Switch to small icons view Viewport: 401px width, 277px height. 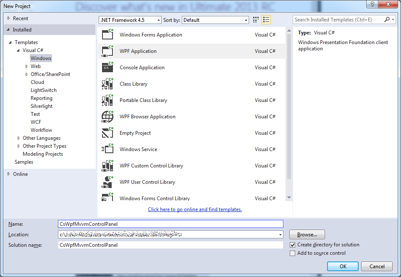pos(256,20)
